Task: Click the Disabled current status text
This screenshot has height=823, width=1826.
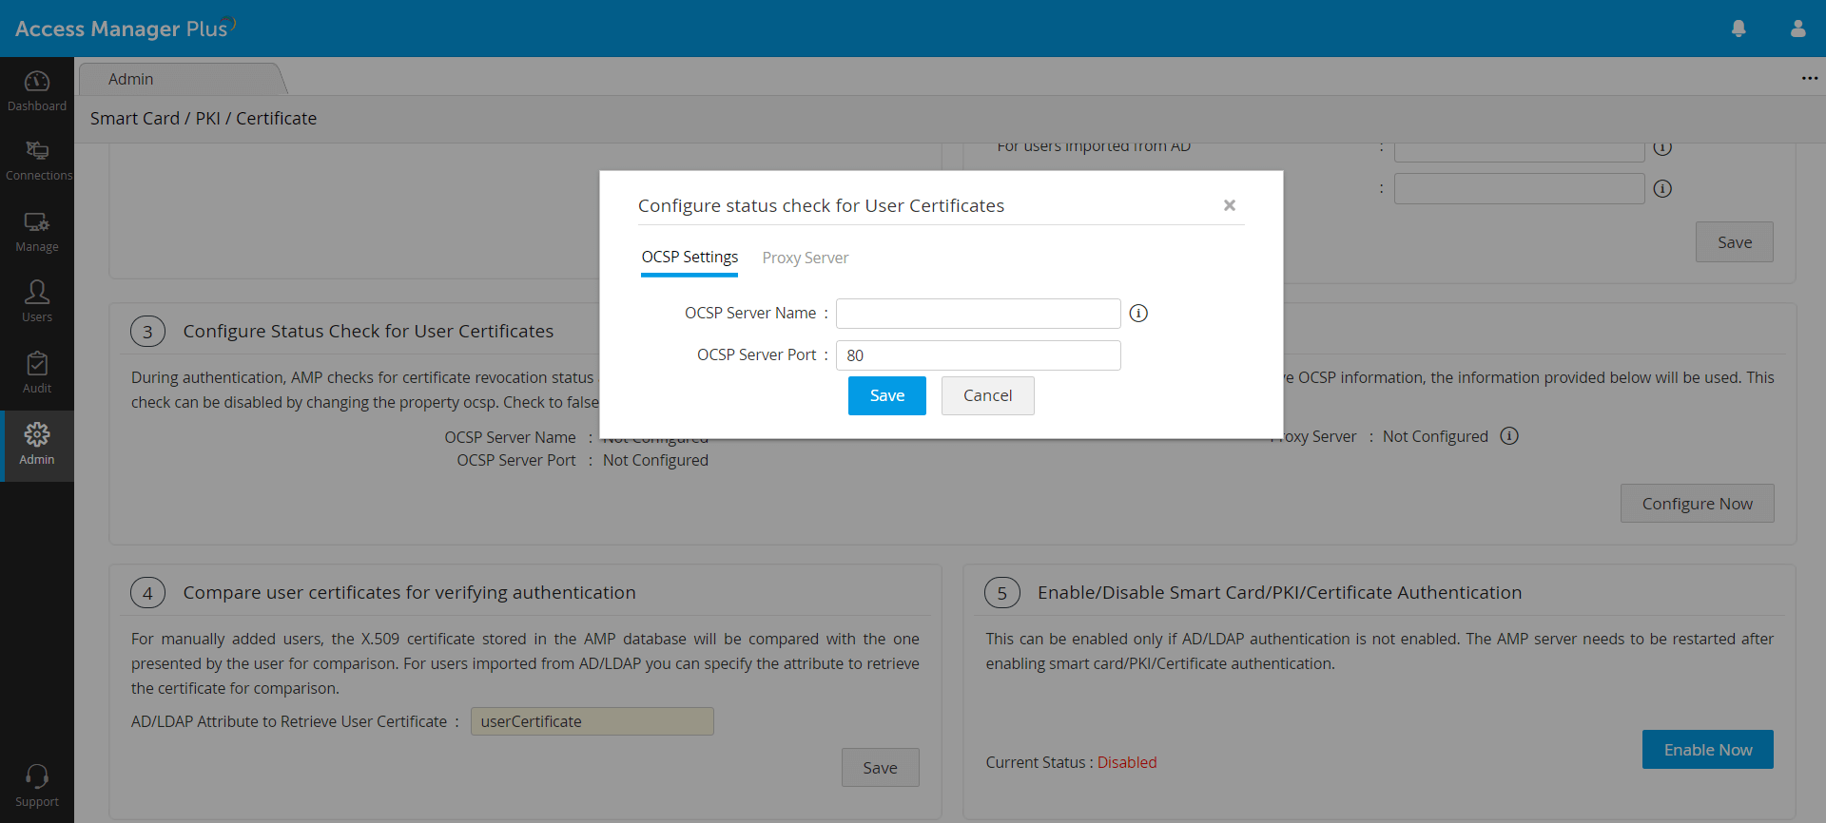Action: click(1127, 762)
